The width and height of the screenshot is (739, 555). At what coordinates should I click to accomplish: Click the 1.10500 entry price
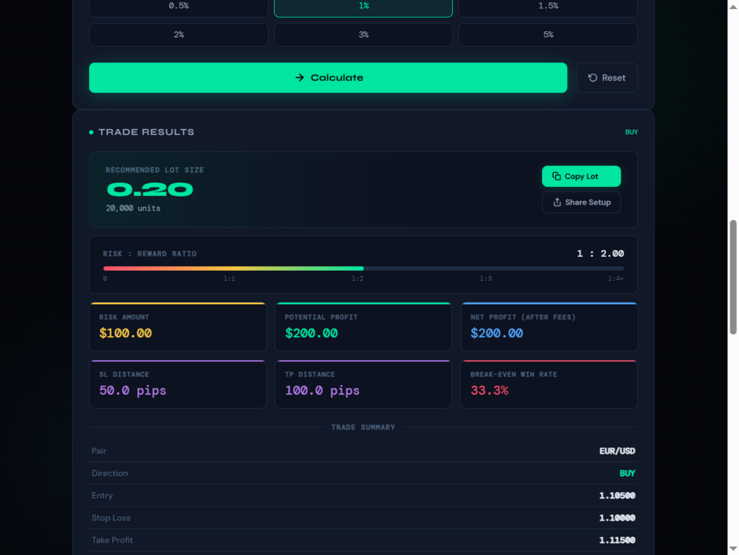[617, 495]
